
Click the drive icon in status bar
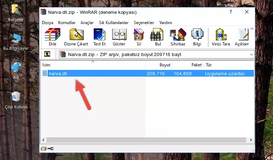tap(44, 149)
